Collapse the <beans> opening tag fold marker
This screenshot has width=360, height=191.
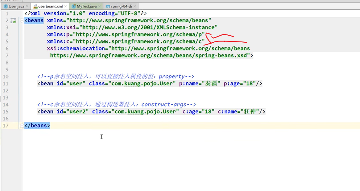[x=22, y=20]
